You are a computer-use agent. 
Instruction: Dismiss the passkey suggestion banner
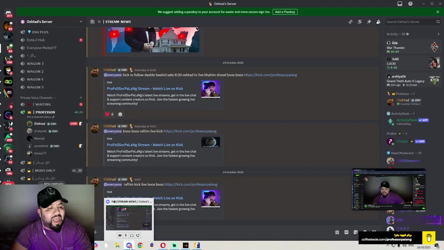(438, 12)
